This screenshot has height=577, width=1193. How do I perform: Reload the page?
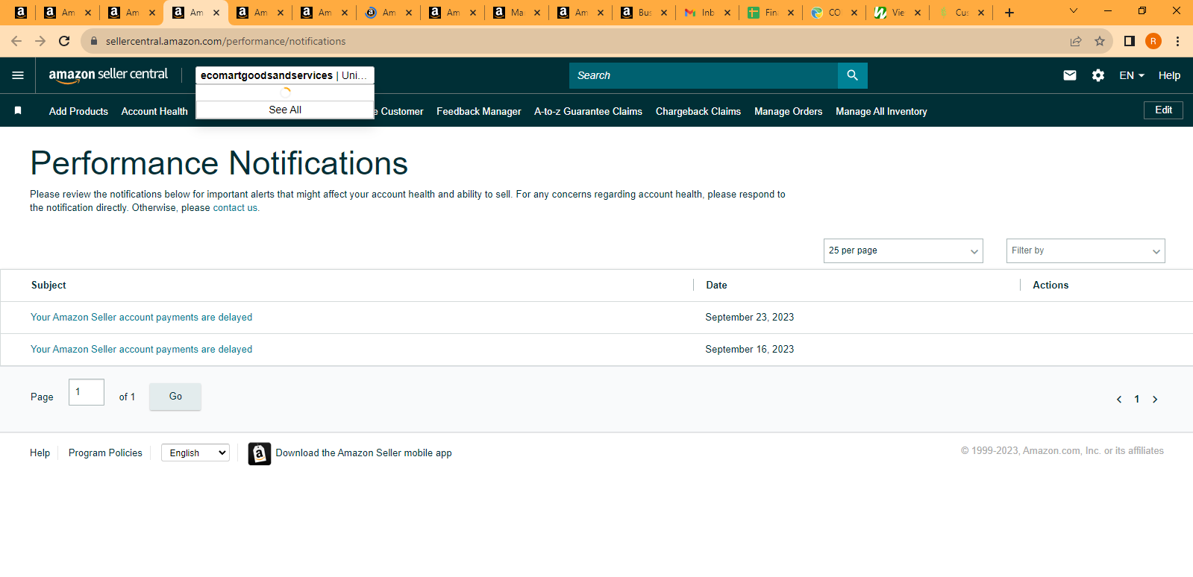point(64,41)
